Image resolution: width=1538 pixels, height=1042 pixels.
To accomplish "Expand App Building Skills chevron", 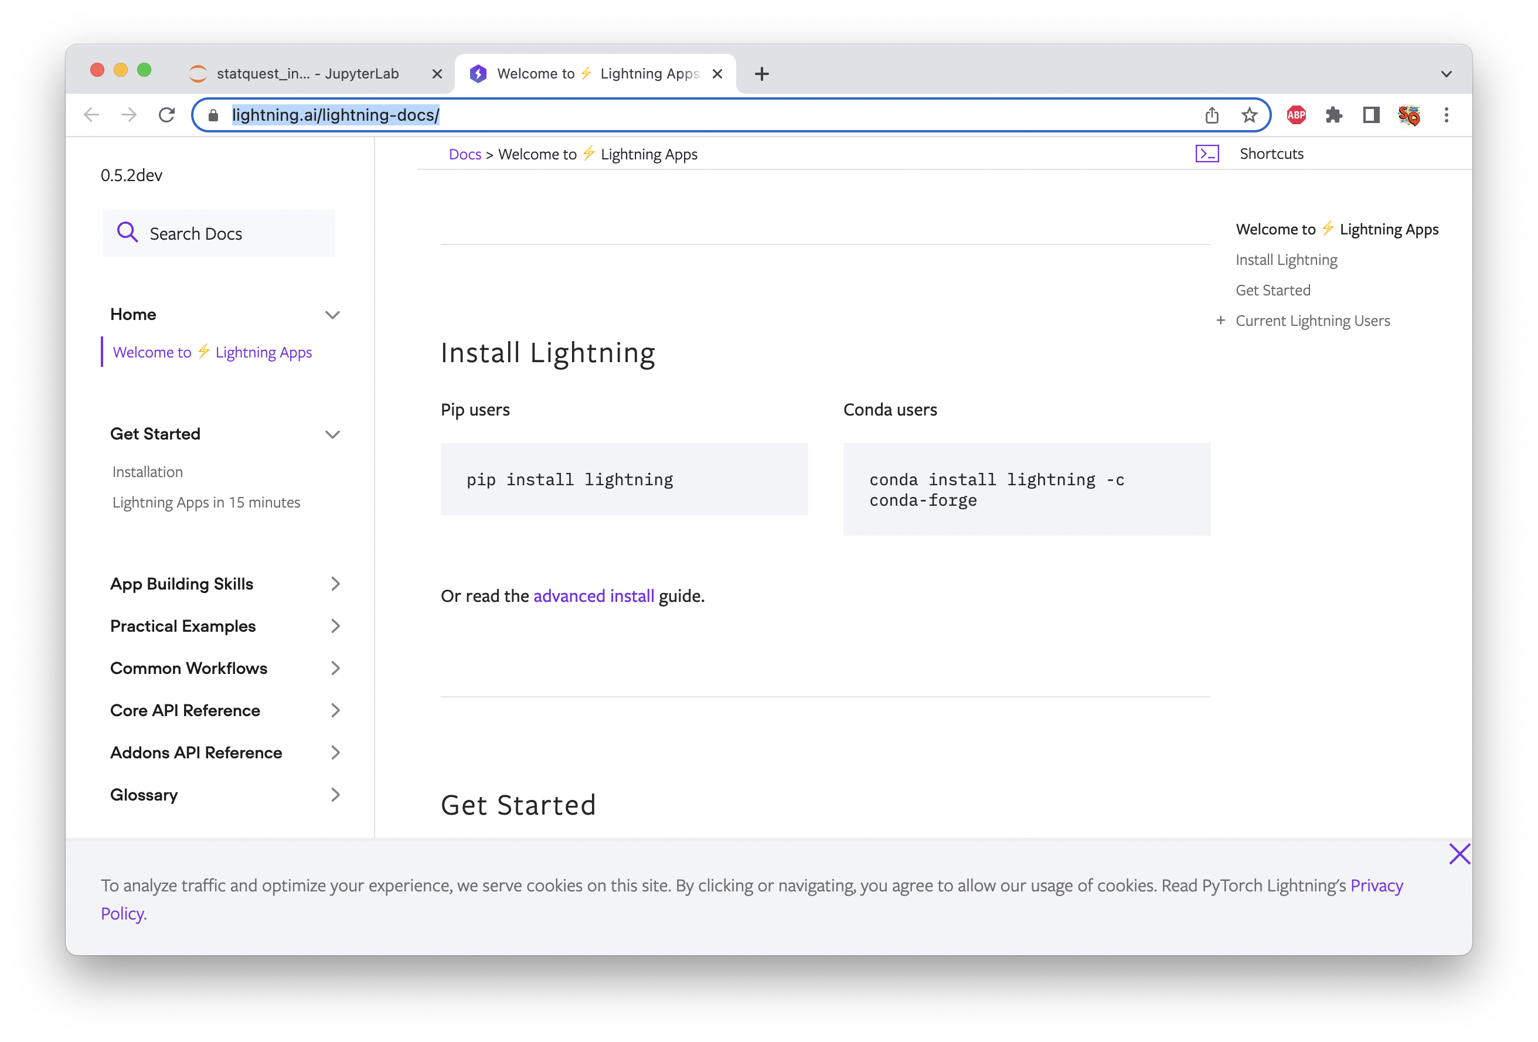I will tap(335, 584).
